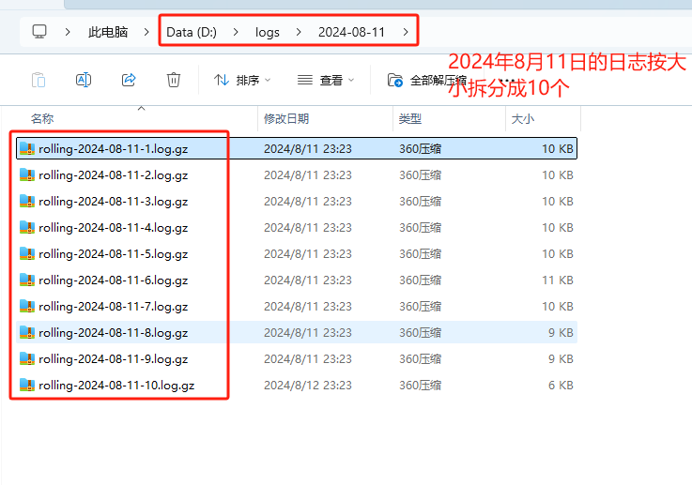The height and width of the screenshot is (485, 692).
Task: Click archive icon of rolling-2024-08-11-6.log.gz
Action: coord(27,280)
